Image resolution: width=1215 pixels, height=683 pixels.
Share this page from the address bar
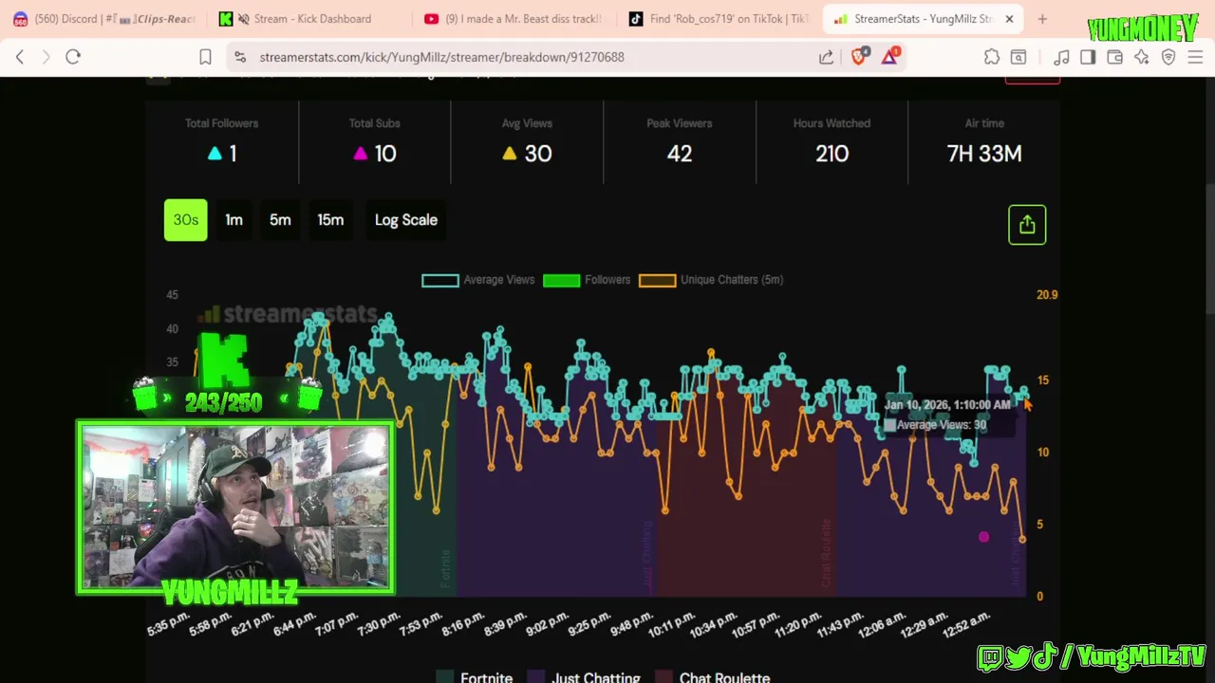click(826, 57)
